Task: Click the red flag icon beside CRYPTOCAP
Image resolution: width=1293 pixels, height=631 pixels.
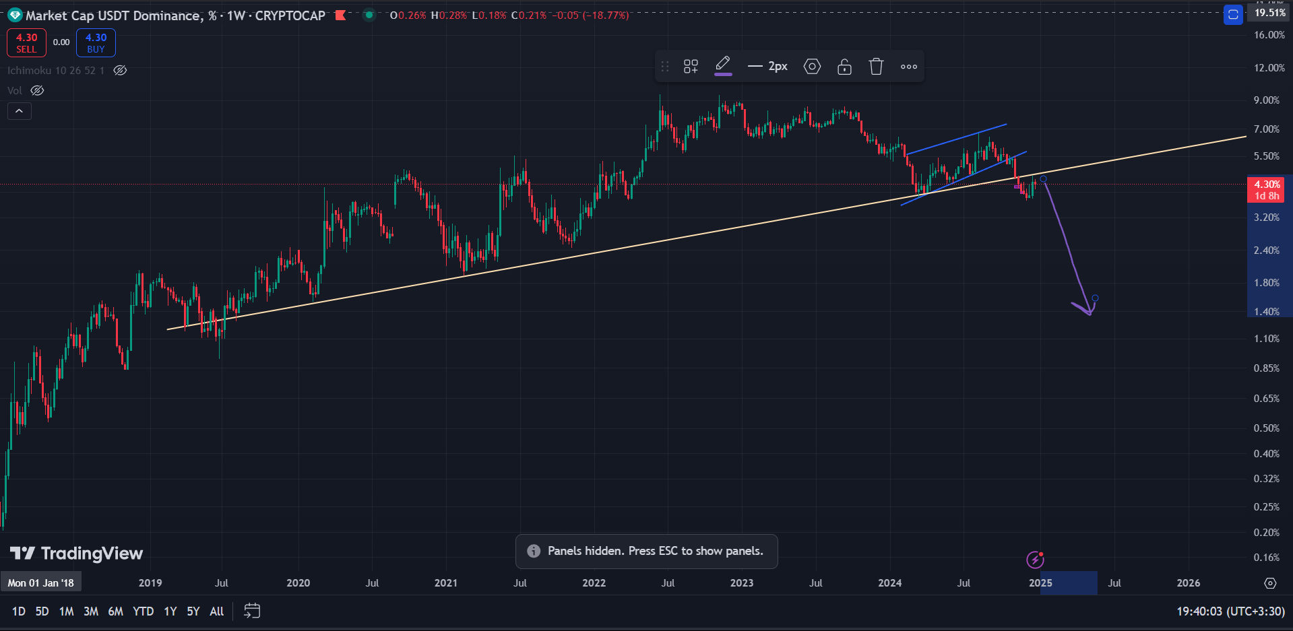Action: (340, 15)
